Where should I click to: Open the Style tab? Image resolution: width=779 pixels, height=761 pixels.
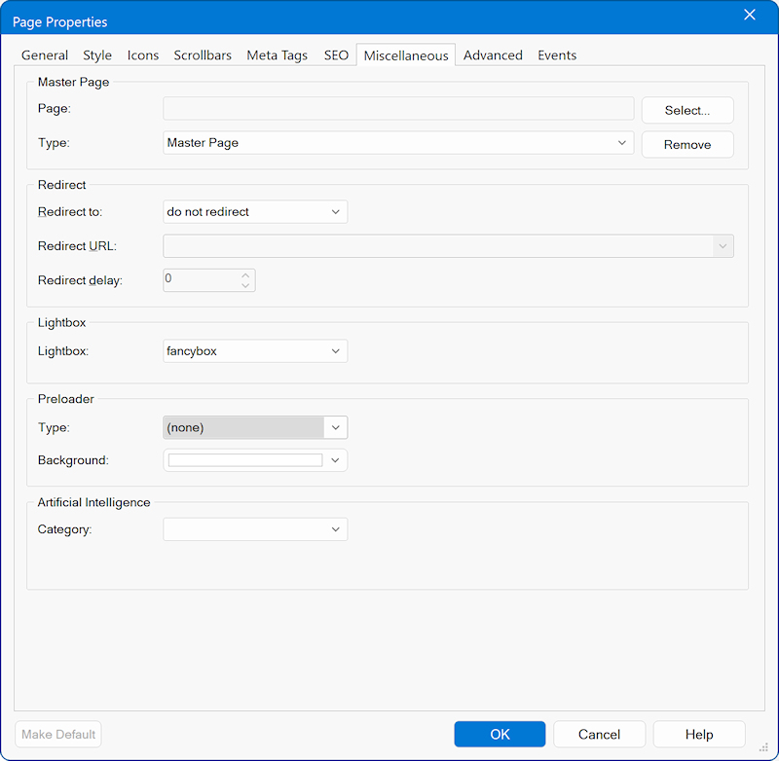click(97, 55)
